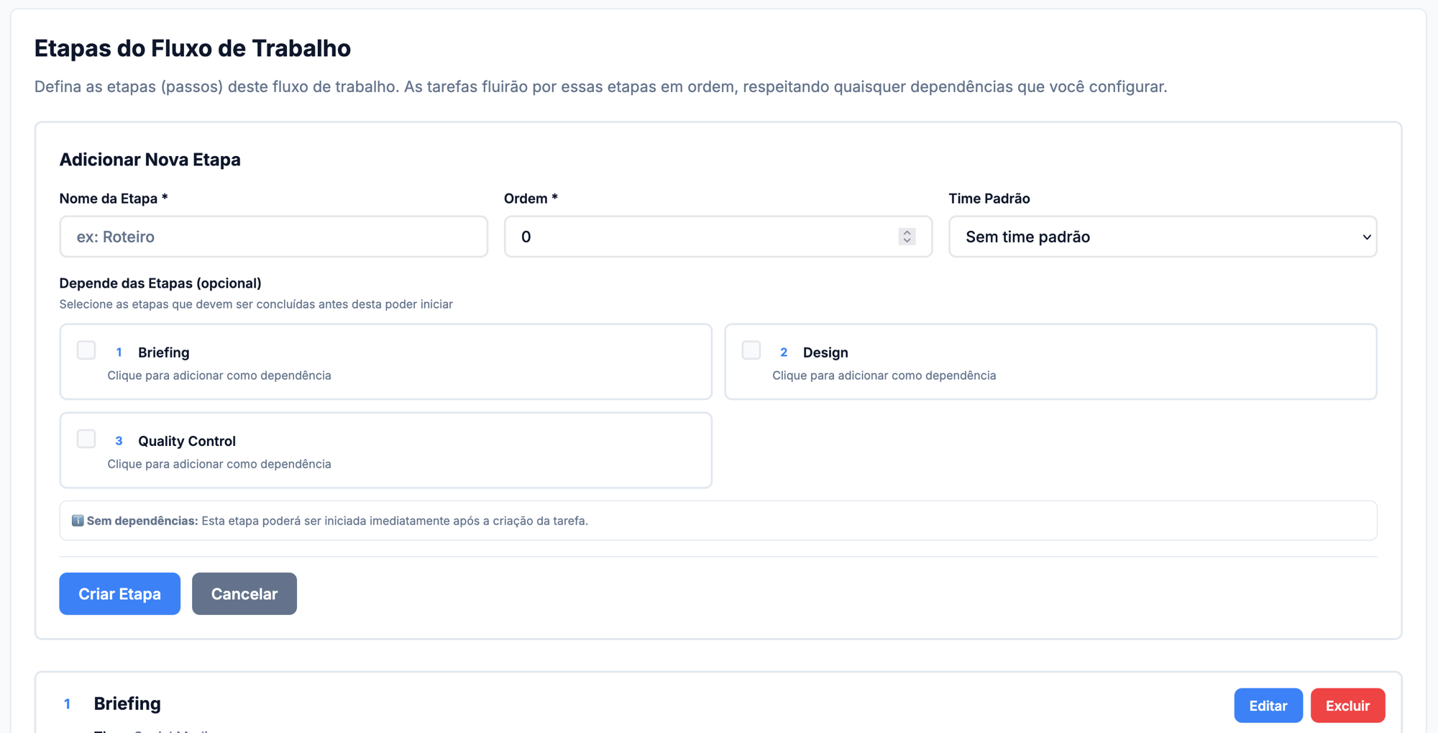
Task: Click the Nome da Etapa label
Action: point(114,199)
